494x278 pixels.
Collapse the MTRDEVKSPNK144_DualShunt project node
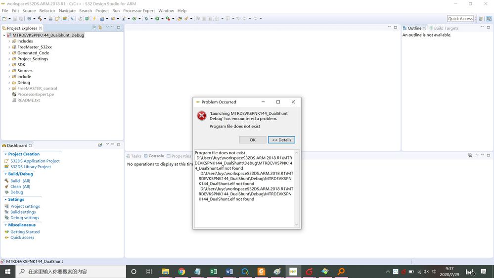4,35
